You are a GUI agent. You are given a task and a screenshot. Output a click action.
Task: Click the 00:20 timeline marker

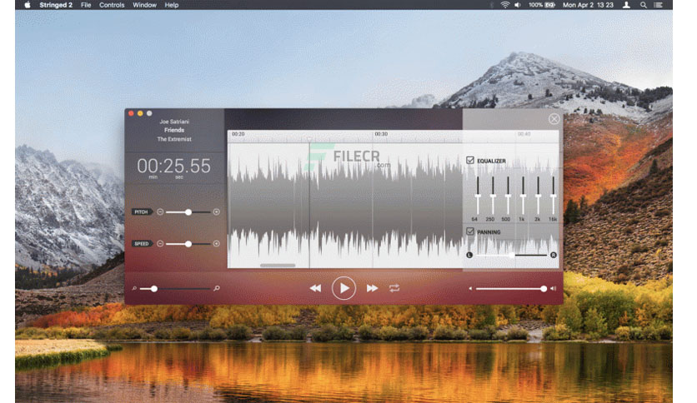pos(238,134)
